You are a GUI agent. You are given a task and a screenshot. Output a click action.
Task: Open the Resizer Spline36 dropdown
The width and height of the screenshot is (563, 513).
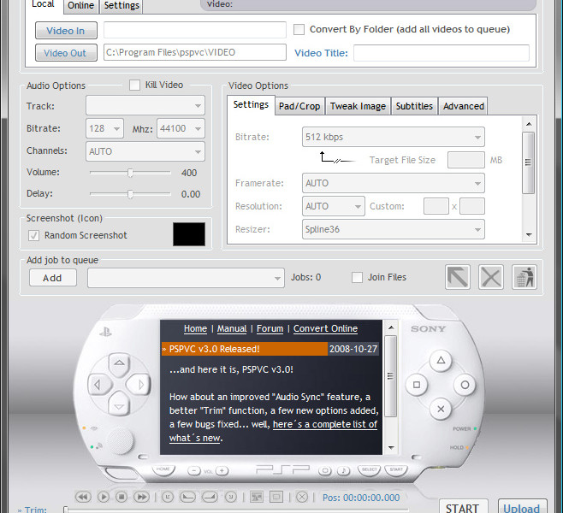click(x=394, y=229)
